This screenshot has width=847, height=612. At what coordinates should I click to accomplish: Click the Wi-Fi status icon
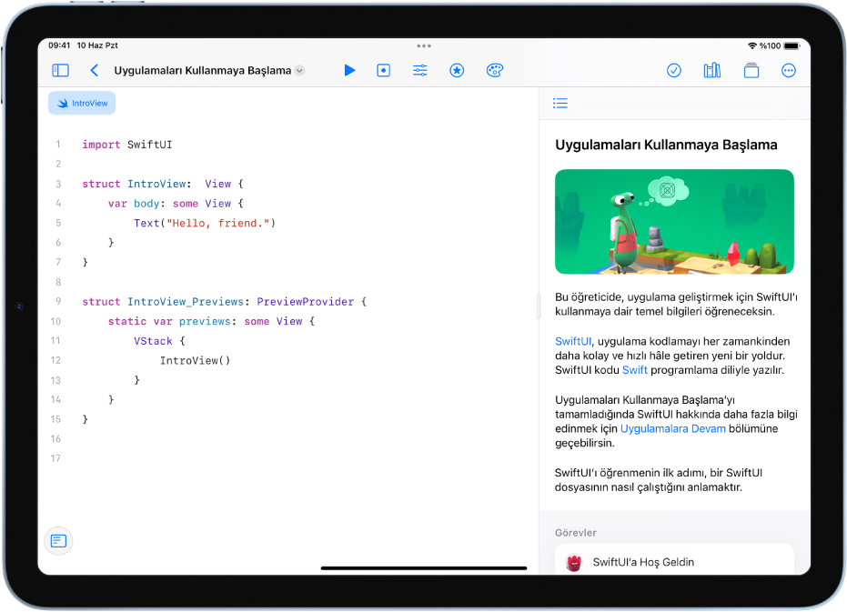[751, 45]
